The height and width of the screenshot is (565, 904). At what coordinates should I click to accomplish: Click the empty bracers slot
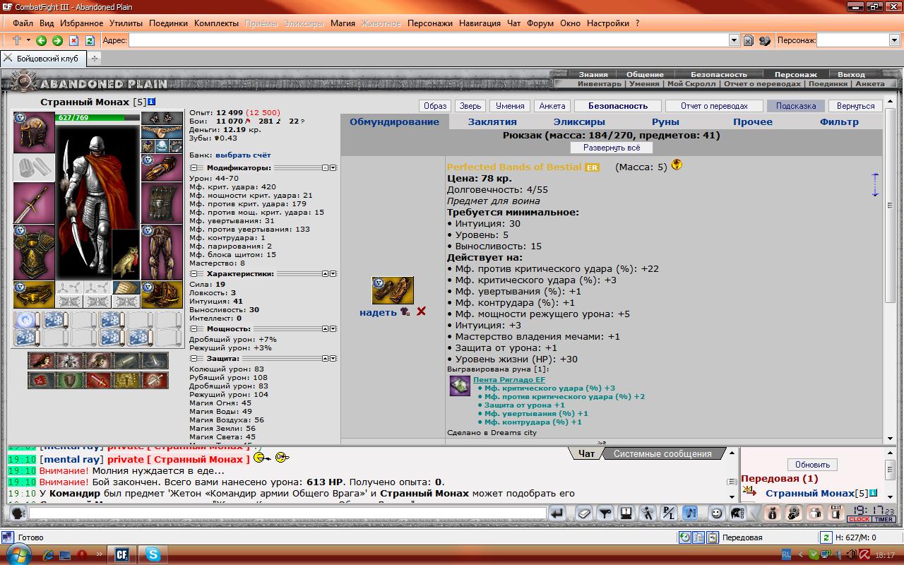(x=34, y=168)
